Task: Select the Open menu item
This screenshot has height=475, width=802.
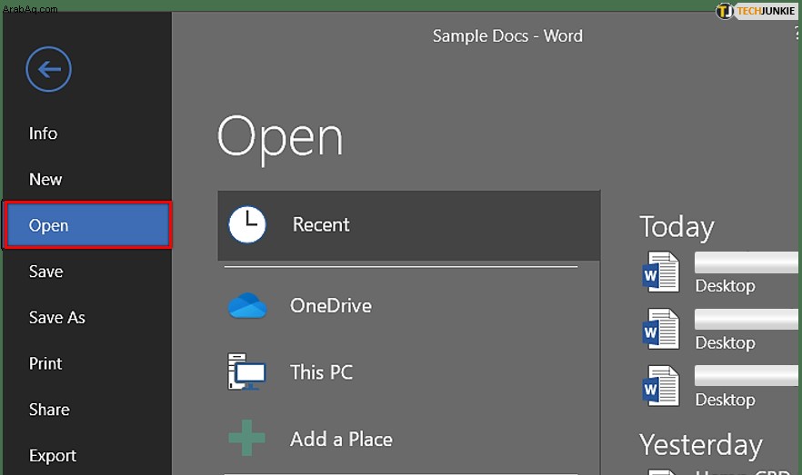Action: (87, 225)
